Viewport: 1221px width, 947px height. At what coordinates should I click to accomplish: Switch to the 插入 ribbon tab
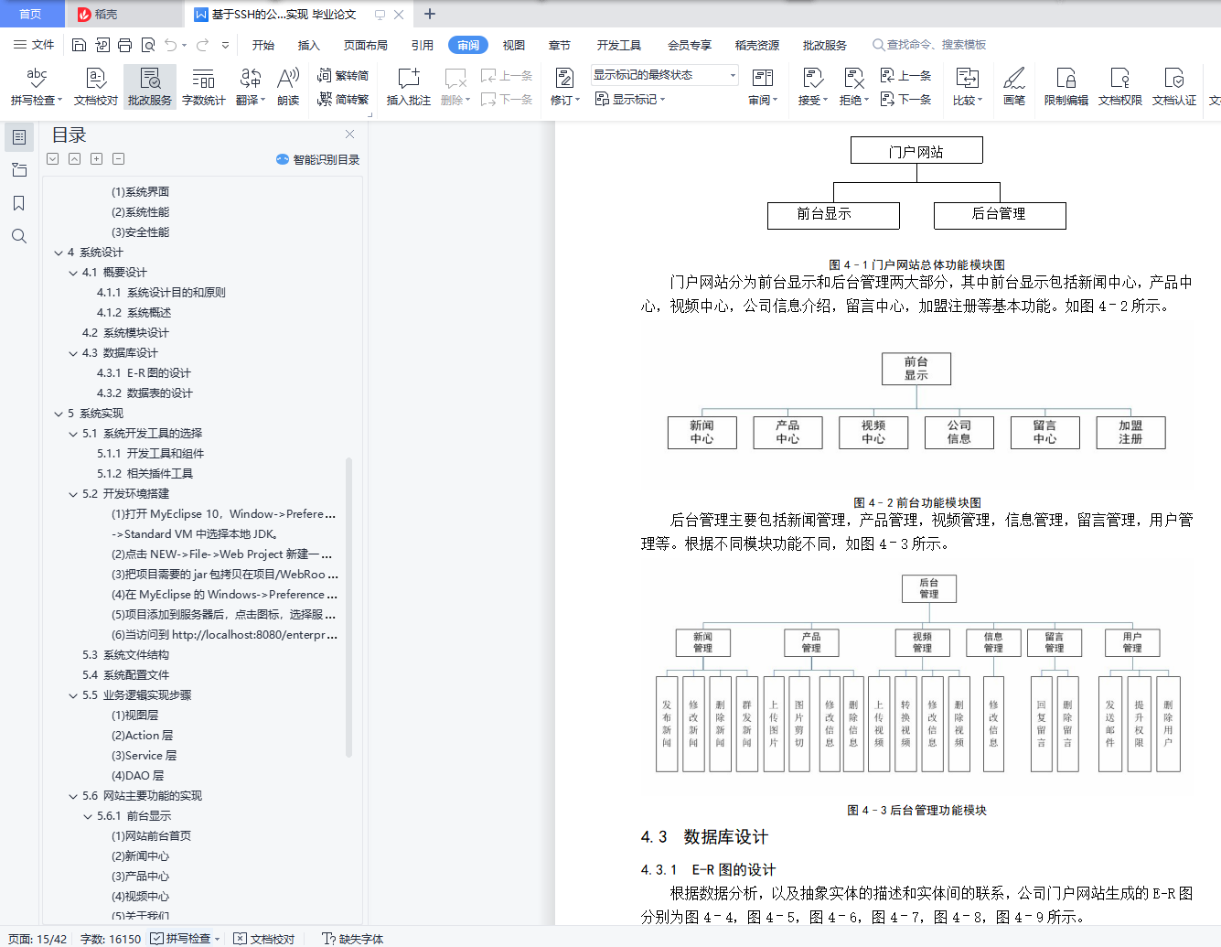click(x=309, y=45)
